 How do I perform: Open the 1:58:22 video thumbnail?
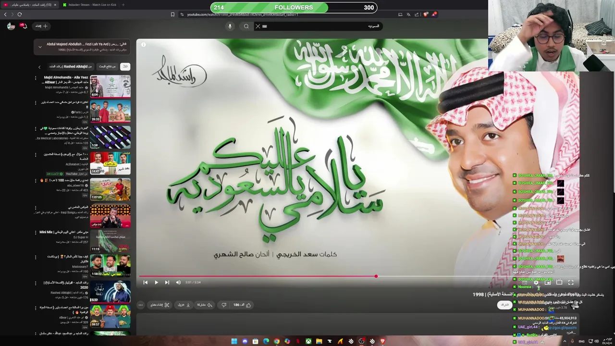(x=110, y=266)
